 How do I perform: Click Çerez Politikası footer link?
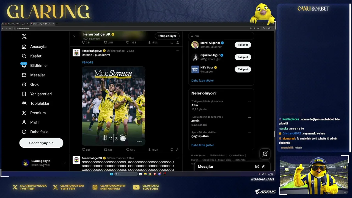(x=237, y=155)
